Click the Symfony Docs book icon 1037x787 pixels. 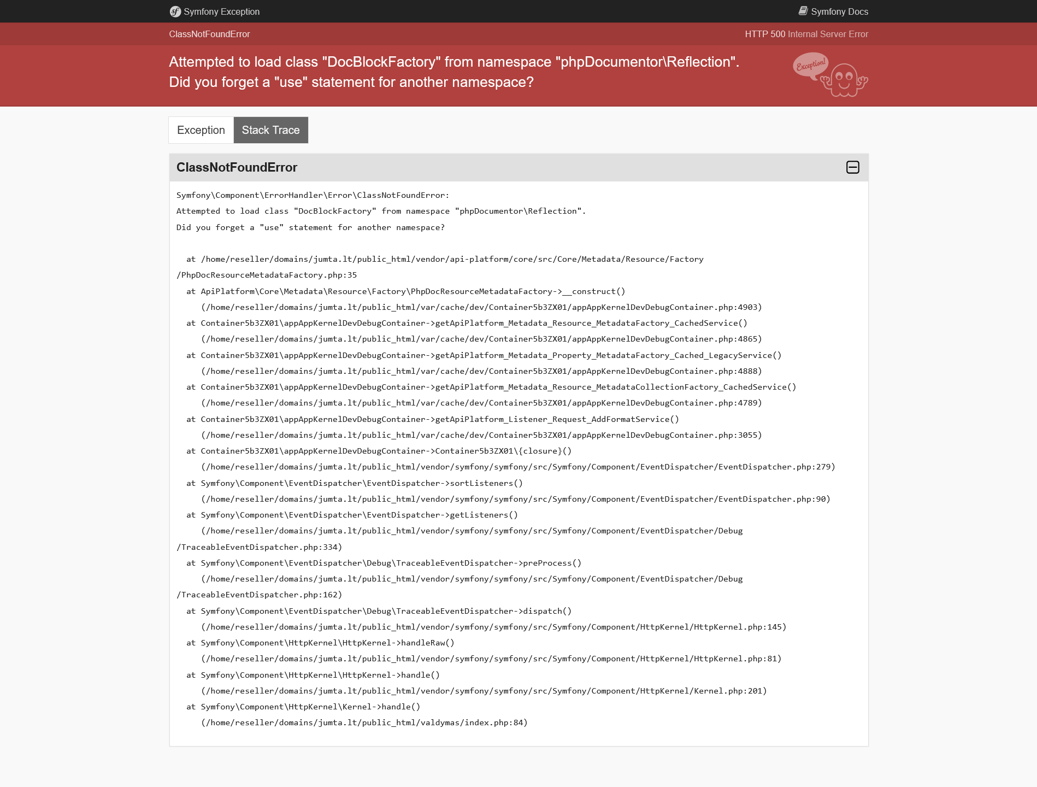pos(803,11)
